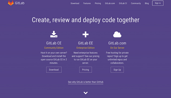
Task: Click the Pricing button under GitLab EE
Action: (x=85, y=70)
